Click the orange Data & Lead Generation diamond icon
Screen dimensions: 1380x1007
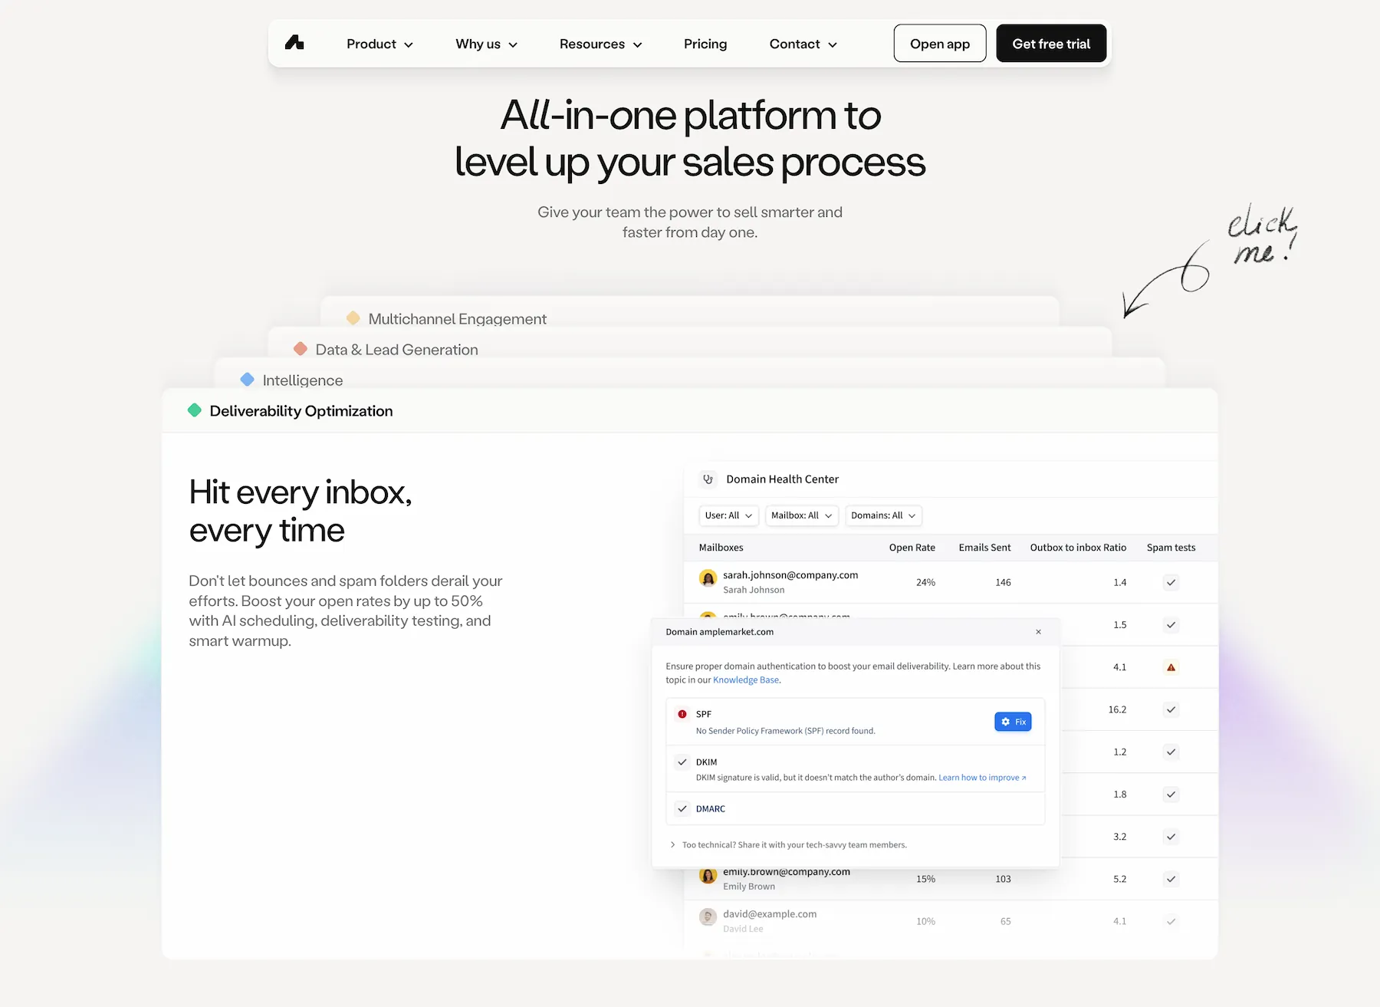pos(300,348)
